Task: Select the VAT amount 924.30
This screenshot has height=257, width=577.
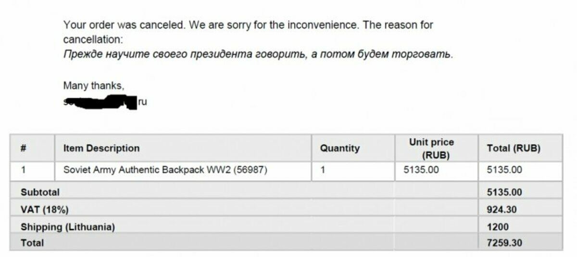Action: (x=502, y=210)
